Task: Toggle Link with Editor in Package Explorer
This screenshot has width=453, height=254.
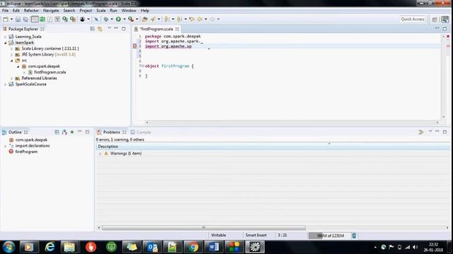Action: coord(100,29)
